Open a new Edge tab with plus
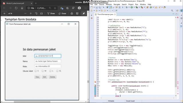183x103 pixels. pyautogui.click(x=36, y=3)
